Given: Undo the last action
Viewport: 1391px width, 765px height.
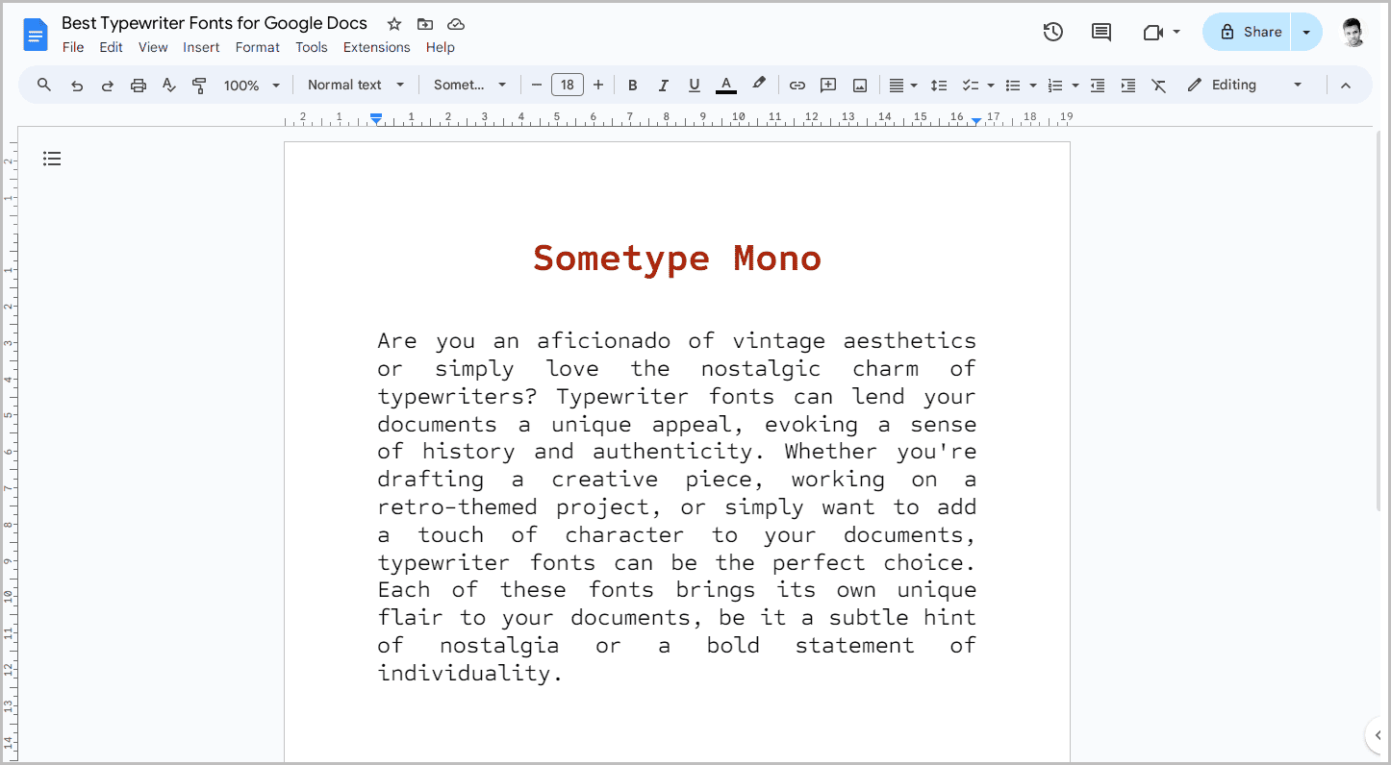Looking at the screenshot, I should pyautogui.click(x=77, y=86).
